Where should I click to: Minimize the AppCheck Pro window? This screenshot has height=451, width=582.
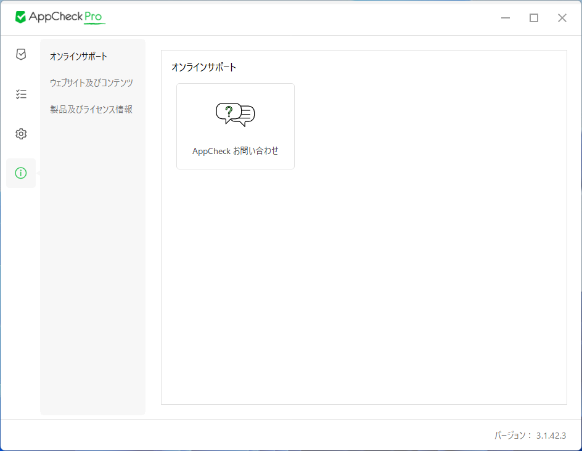click(506, 18)
